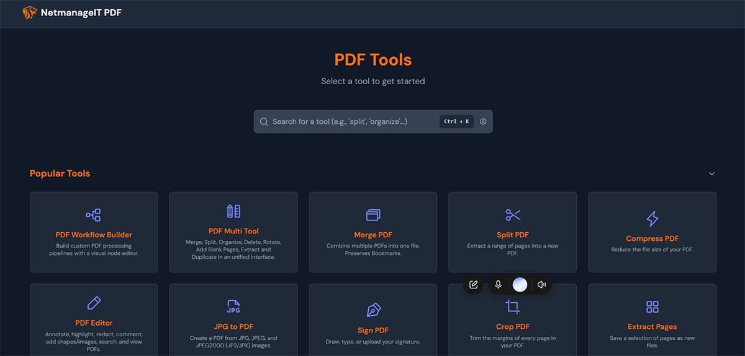
Task: Click the Popular Tools heading
Action: tap(60, 173)
